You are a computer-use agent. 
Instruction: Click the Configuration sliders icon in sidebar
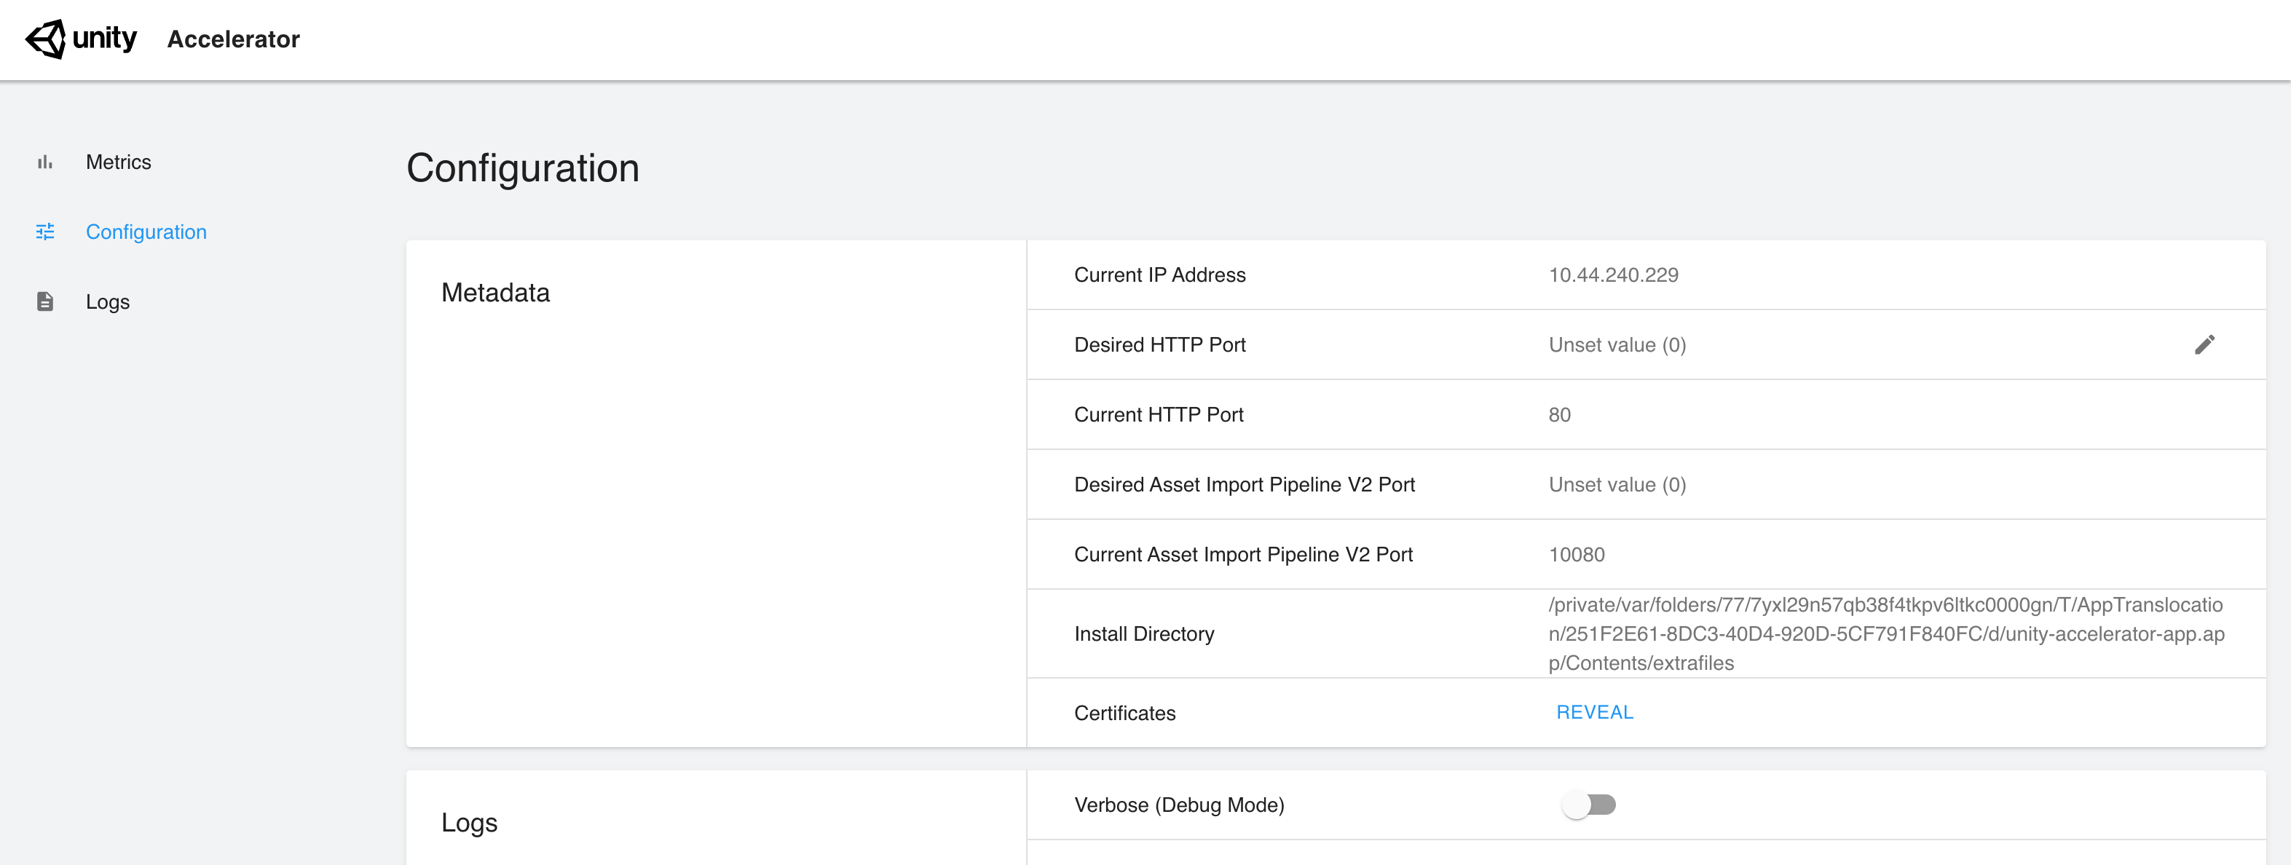coord(45,231)
